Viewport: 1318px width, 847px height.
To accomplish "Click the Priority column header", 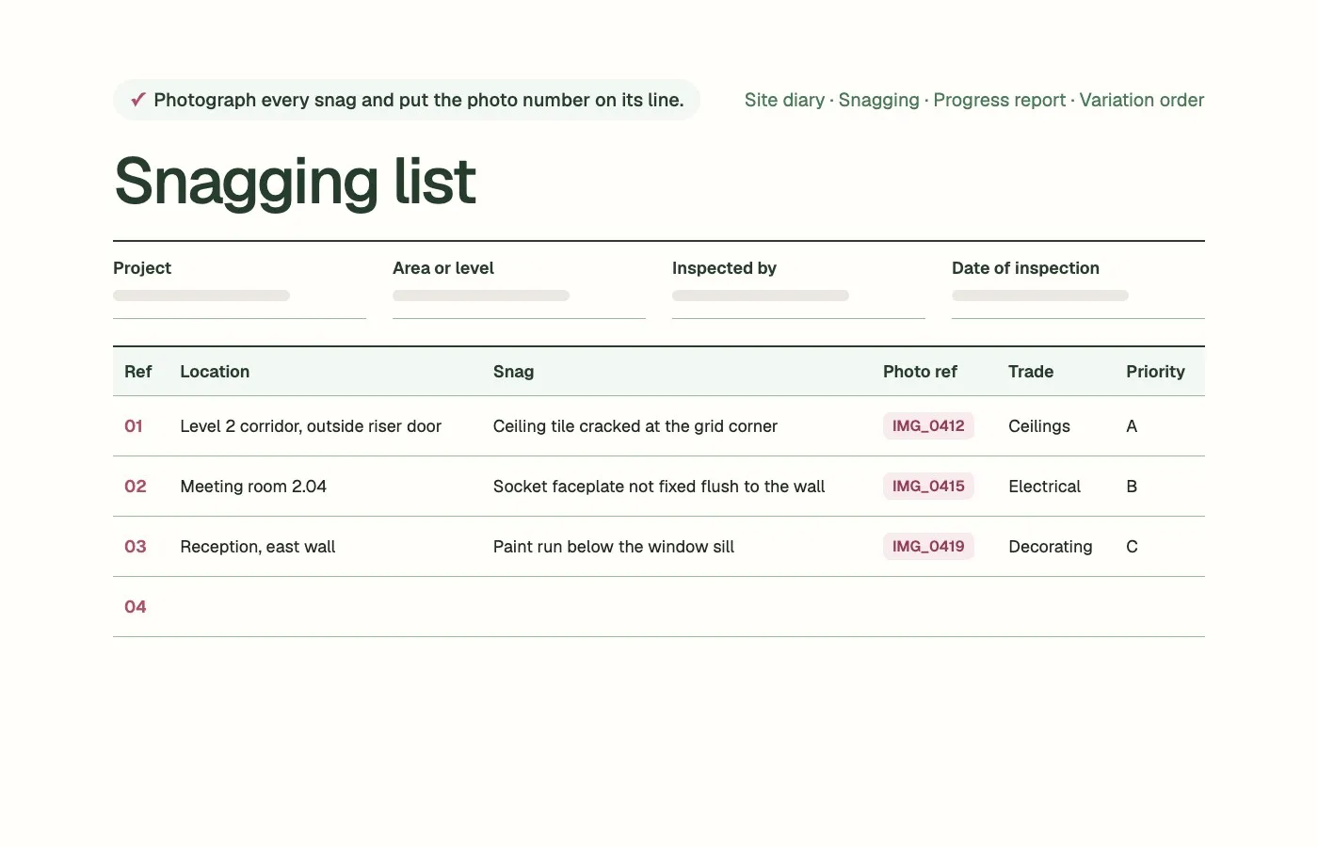I will click(1155, 372).
